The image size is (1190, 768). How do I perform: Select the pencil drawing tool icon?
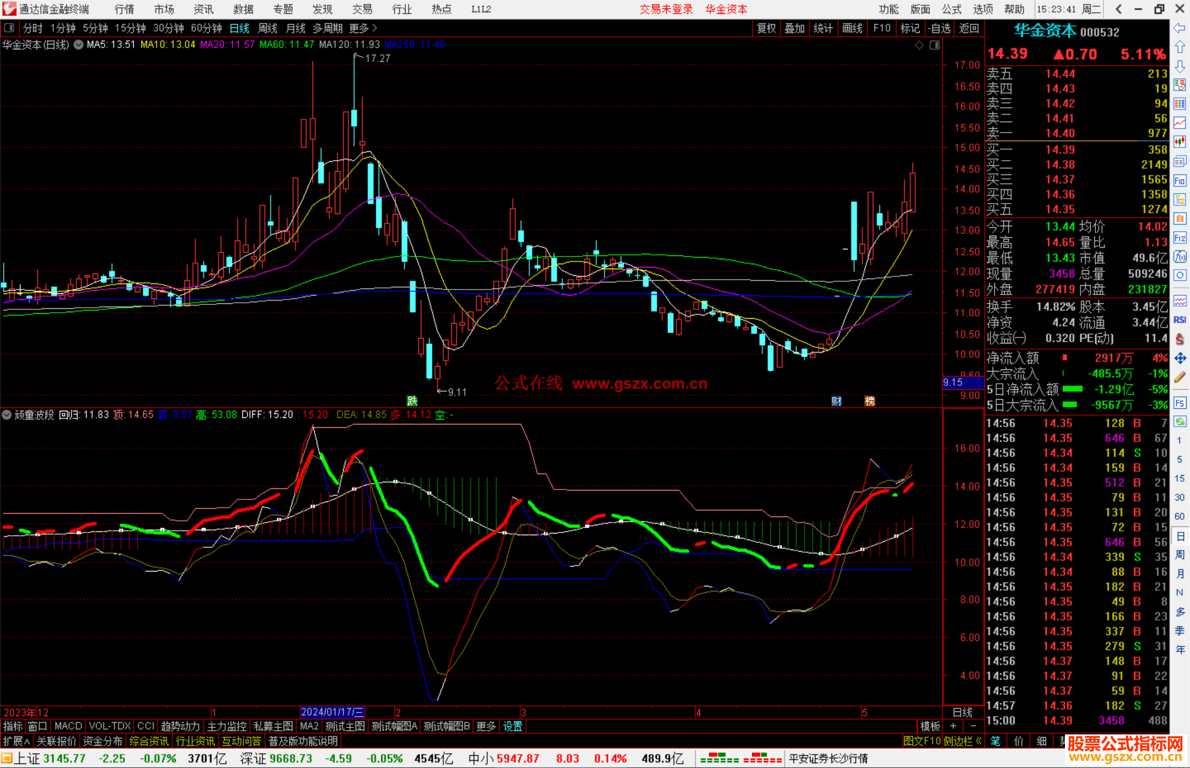click(x=1180, y=377)
